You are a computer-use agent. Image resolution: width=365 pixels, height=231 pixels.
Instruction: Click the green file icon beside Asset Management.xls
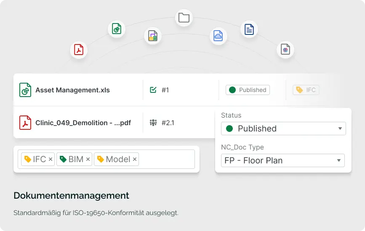(25, 90)
